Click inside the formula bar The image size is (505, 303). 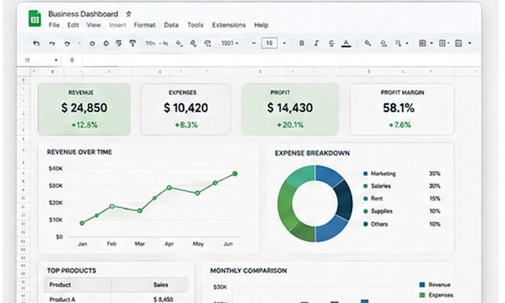point(280,60)
